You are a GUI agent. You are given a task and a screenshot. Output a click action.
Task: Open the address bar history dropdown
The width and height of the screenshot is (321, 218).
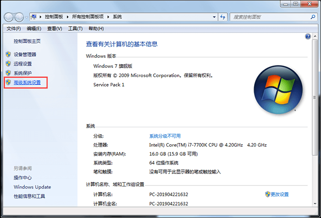click(x=214, y=17)
